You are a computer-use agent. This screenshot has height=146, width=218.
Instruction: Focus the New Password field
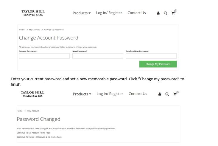[98, 56]
